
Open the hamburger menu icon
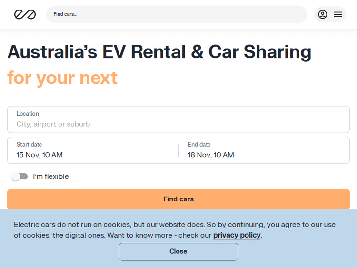click(338, 14)
